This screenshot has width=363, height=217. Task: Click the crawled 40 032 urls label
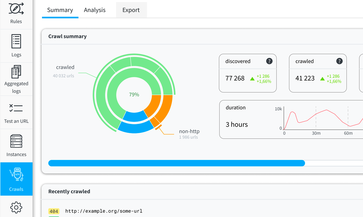click(65, 67)
